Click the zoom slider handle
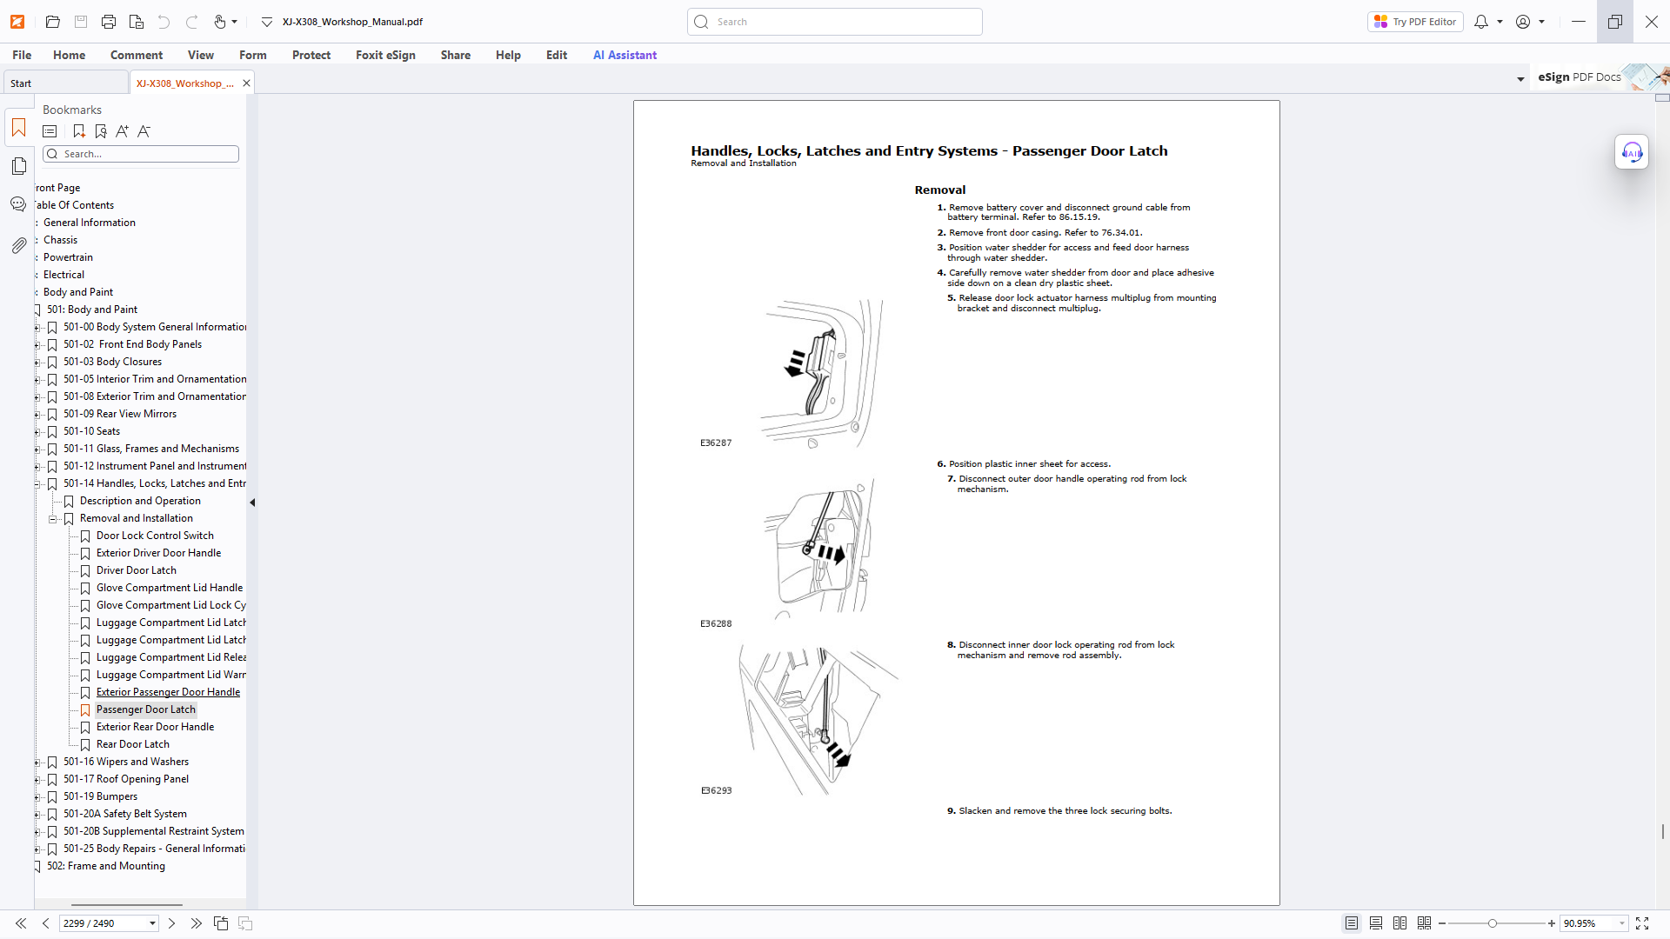The height and width of the screenshot is (939, 1670). coord(1493,923)
